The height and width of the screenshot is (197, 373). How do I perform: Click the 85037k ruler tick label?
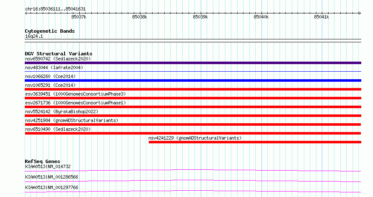tap(79, 17)
